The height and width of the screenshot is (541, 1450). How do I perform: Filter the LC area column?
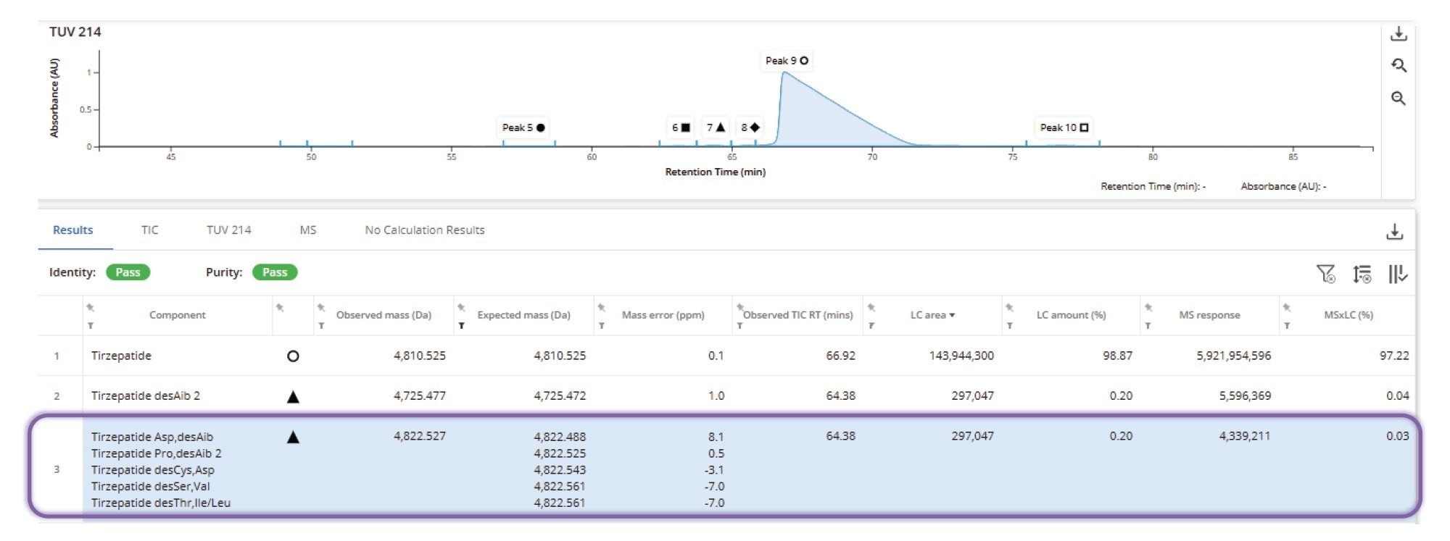(871, 326)
